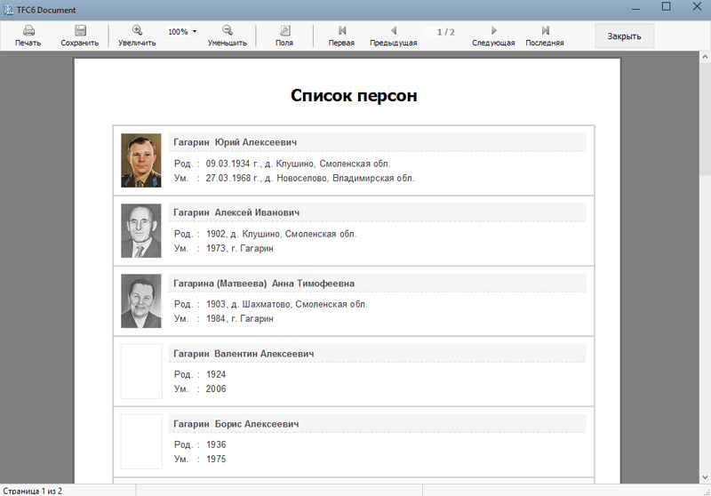This screenshot has height=496, width=711.
Task: Click the name Гагарин Юрий Алексеевич
Action: click(x=235, y=142)
